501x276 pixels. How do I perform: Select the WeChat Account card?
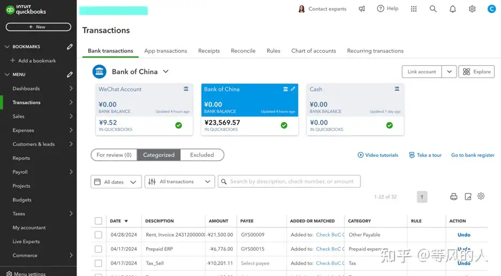pyautogui.click(x=144, y=109)
